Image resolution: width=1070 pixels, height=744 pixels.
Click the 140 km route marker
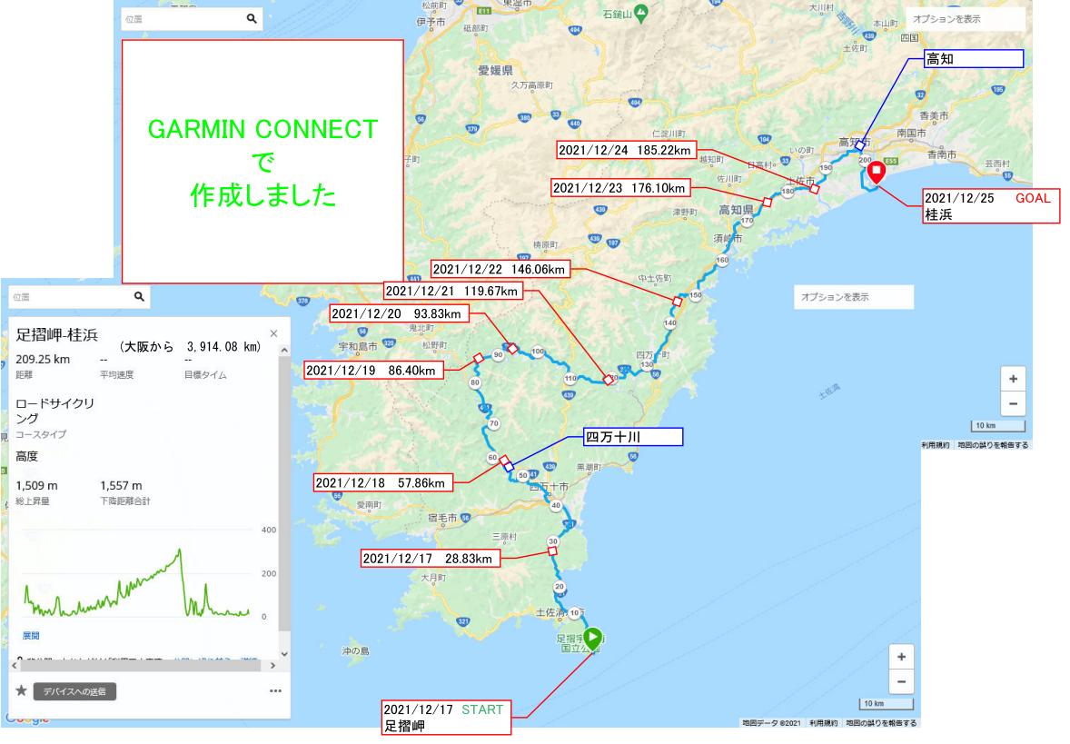click(x=670, y=322)
